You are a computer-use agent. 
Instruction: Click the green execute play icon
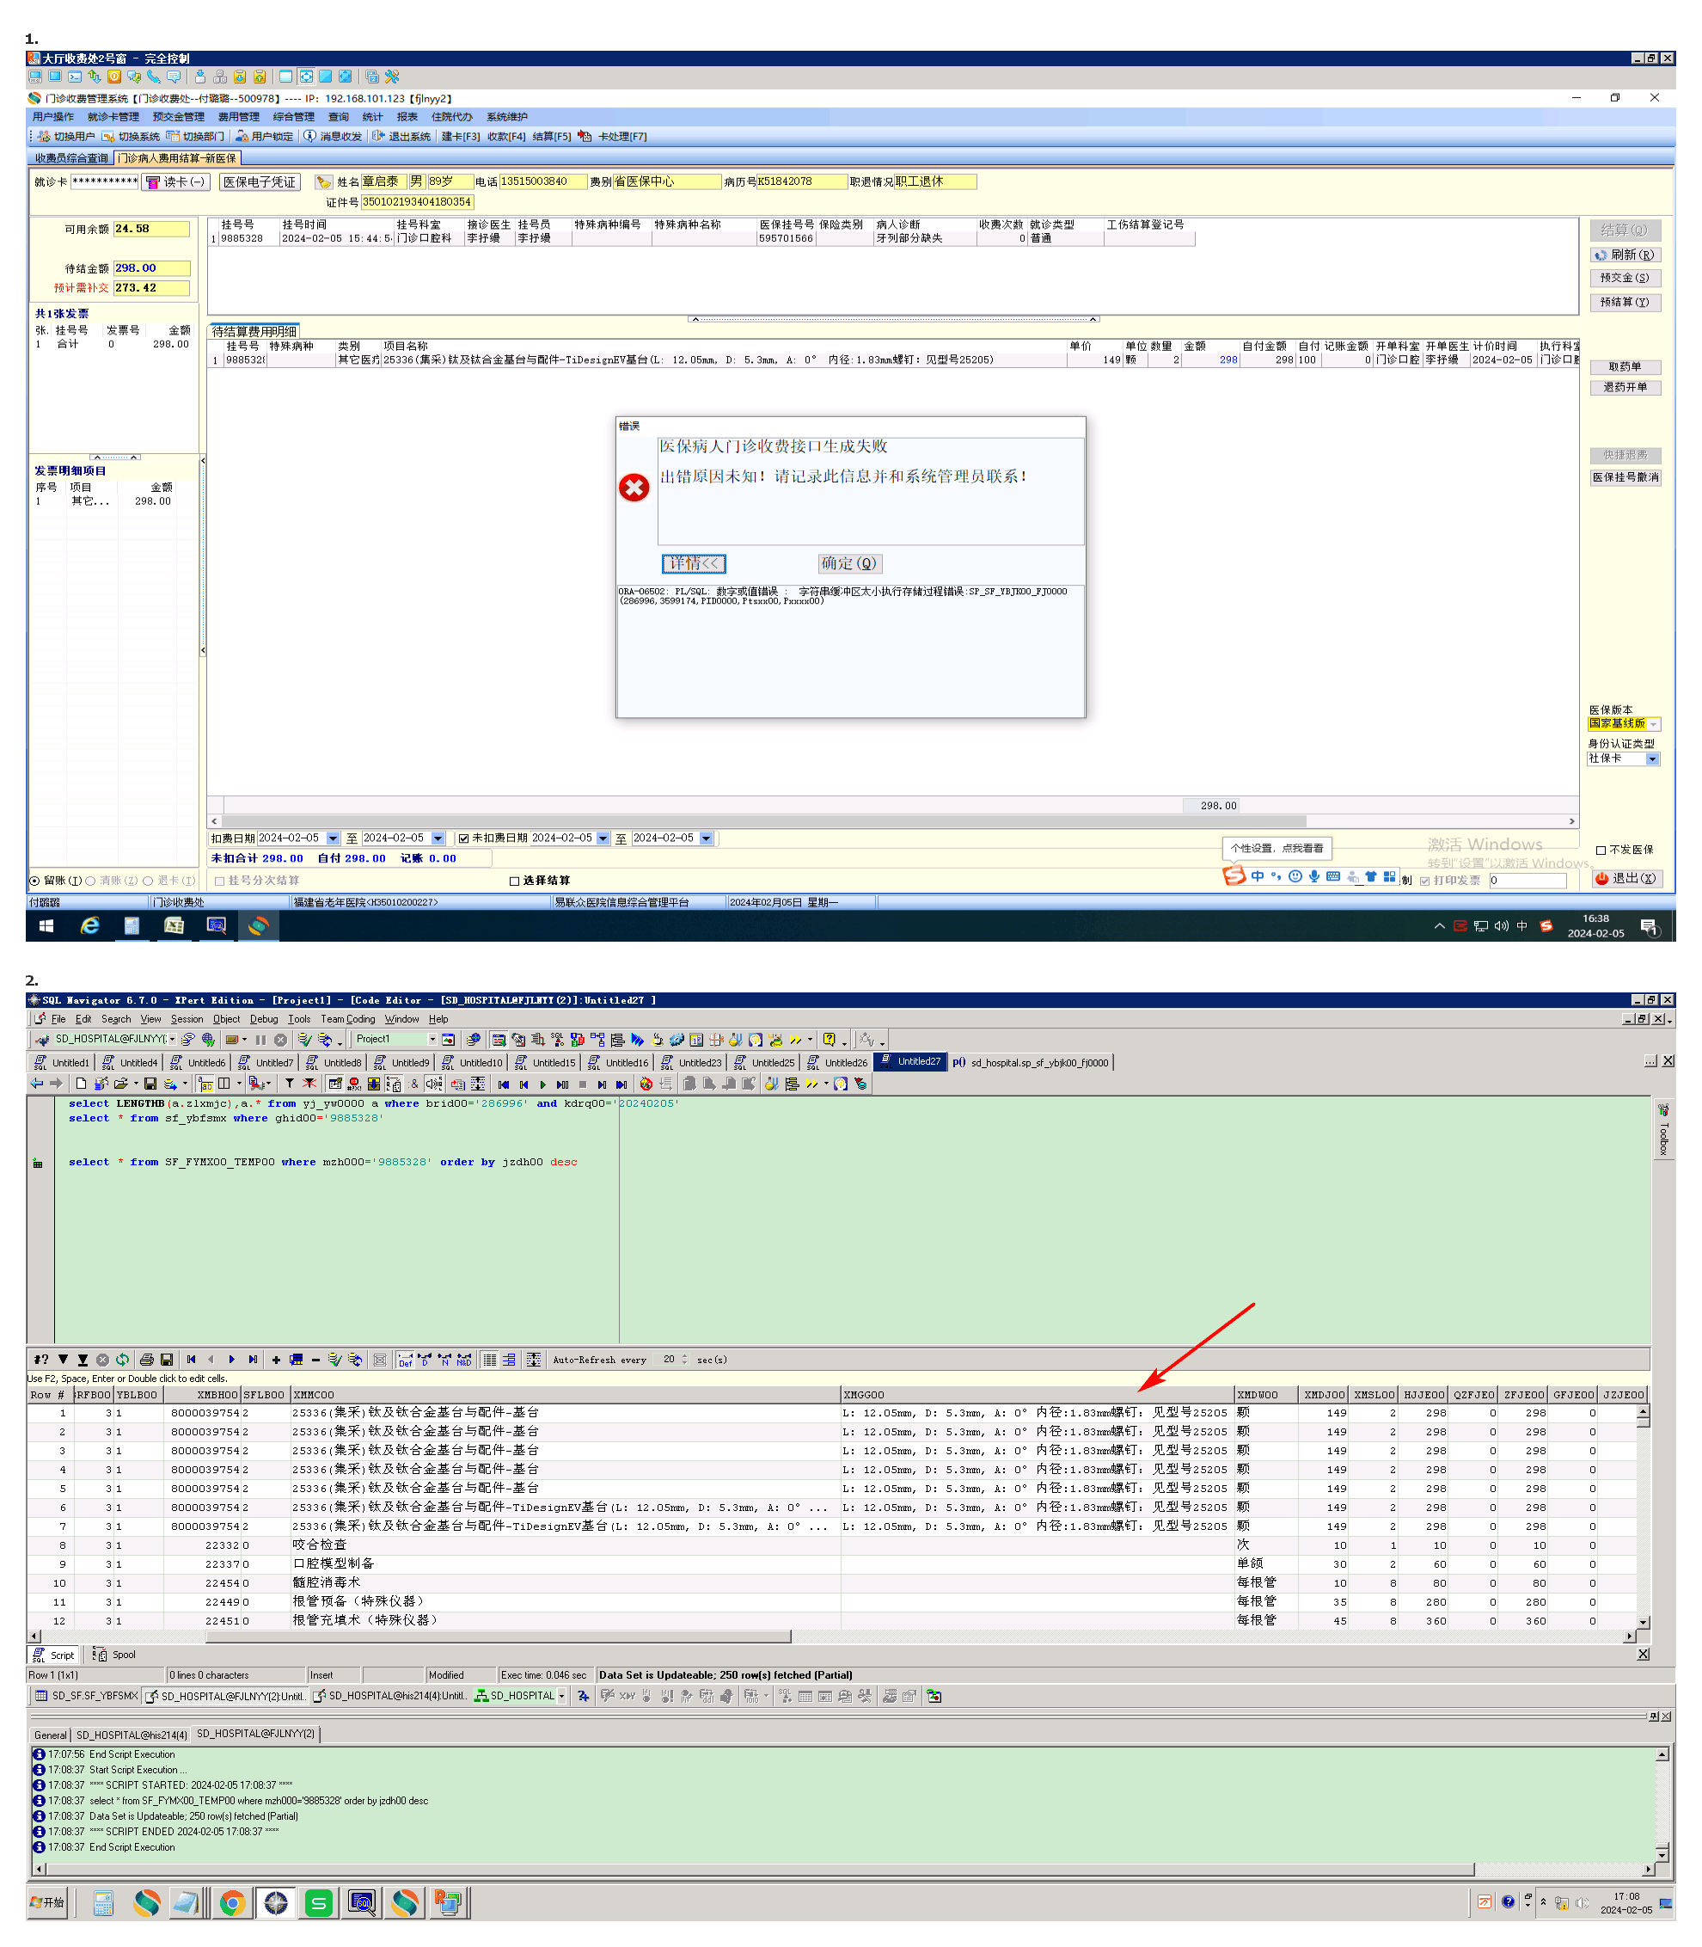pyautogui.click(x=542, y=1084)
